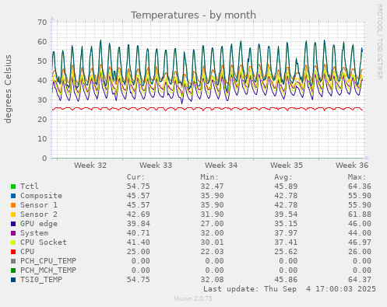This screenshot has height=307, width=387.
Task: Click the orange Sensor 1 legend swatch
Action: (13, 205)
